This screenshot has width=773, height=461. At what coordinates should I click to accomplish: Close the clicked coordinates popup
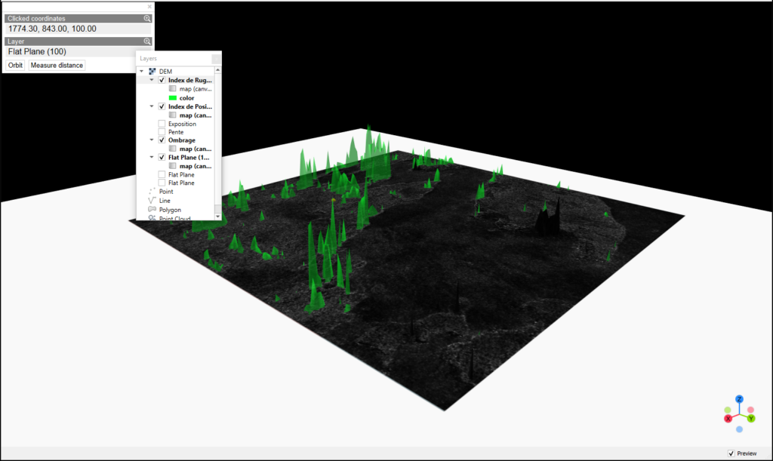[x=149, y=7]
